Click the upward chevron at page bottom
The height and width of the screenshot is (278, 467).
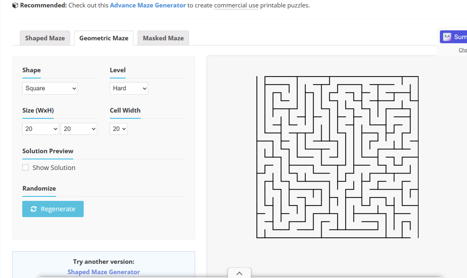pos(239,273)
